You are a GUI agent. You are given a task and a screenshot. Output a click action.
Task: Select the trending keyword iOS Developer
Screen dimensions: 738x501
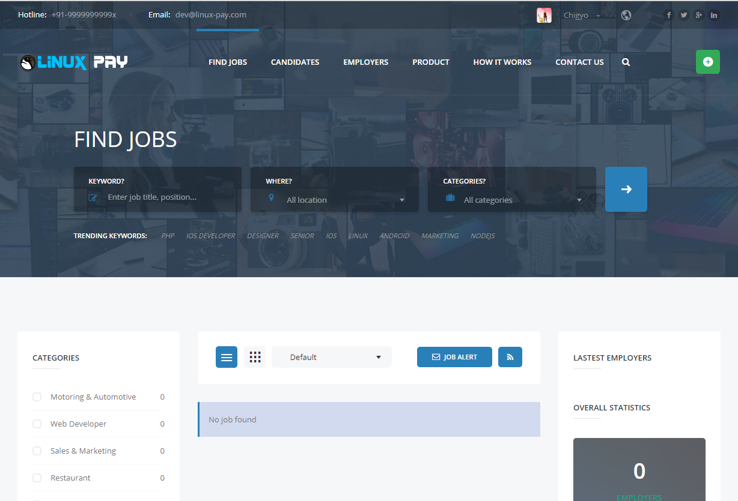coord(210,236)
